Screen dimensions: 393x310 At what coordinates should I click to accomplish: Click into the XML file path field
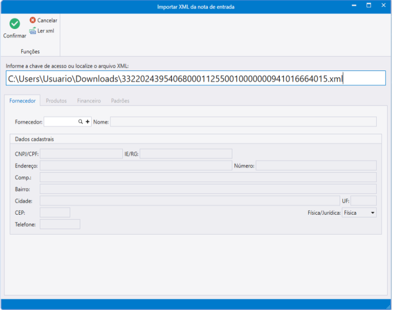196,79
